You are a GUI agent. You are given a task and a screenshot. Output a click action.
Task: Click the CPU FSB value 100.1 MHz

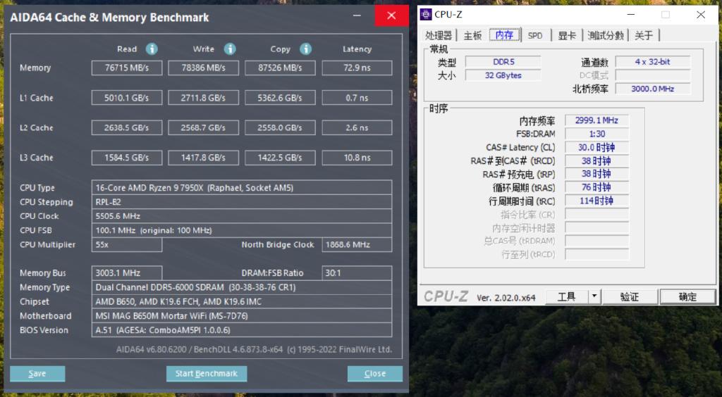[242, 230]
